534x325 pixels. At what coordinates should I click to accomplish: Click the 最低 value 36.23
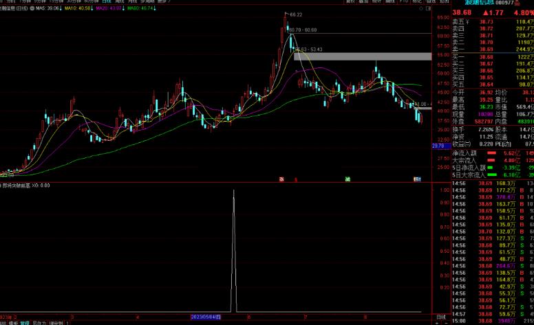click(x=487, y=107)
